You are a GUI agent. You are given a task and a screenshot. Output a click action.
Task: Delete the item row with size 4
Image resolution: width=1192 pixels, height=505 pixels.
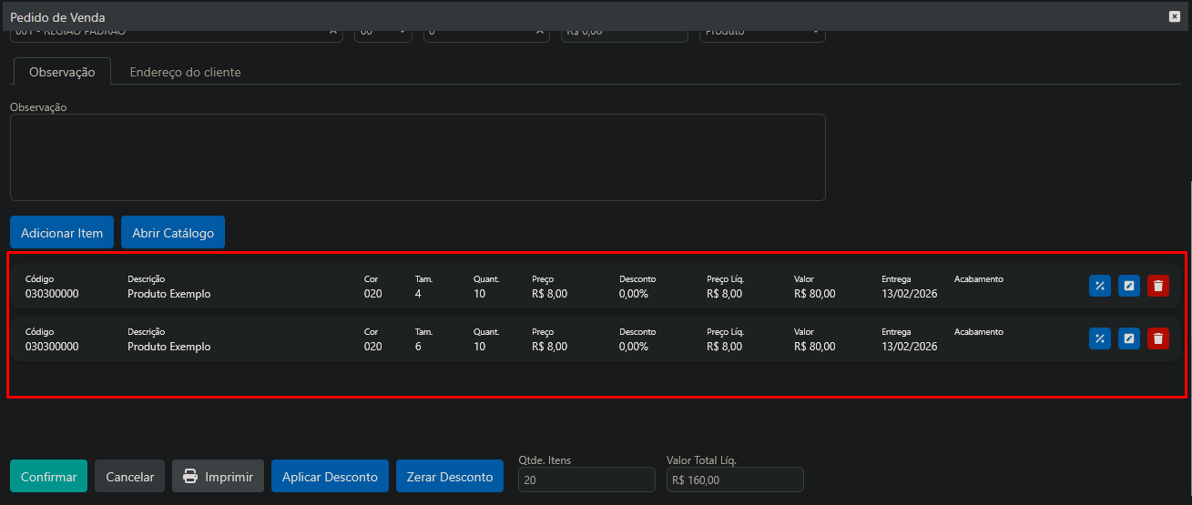(1157, 286)
